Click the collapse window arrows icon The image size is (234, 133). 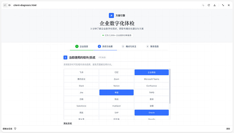[223, 5]
